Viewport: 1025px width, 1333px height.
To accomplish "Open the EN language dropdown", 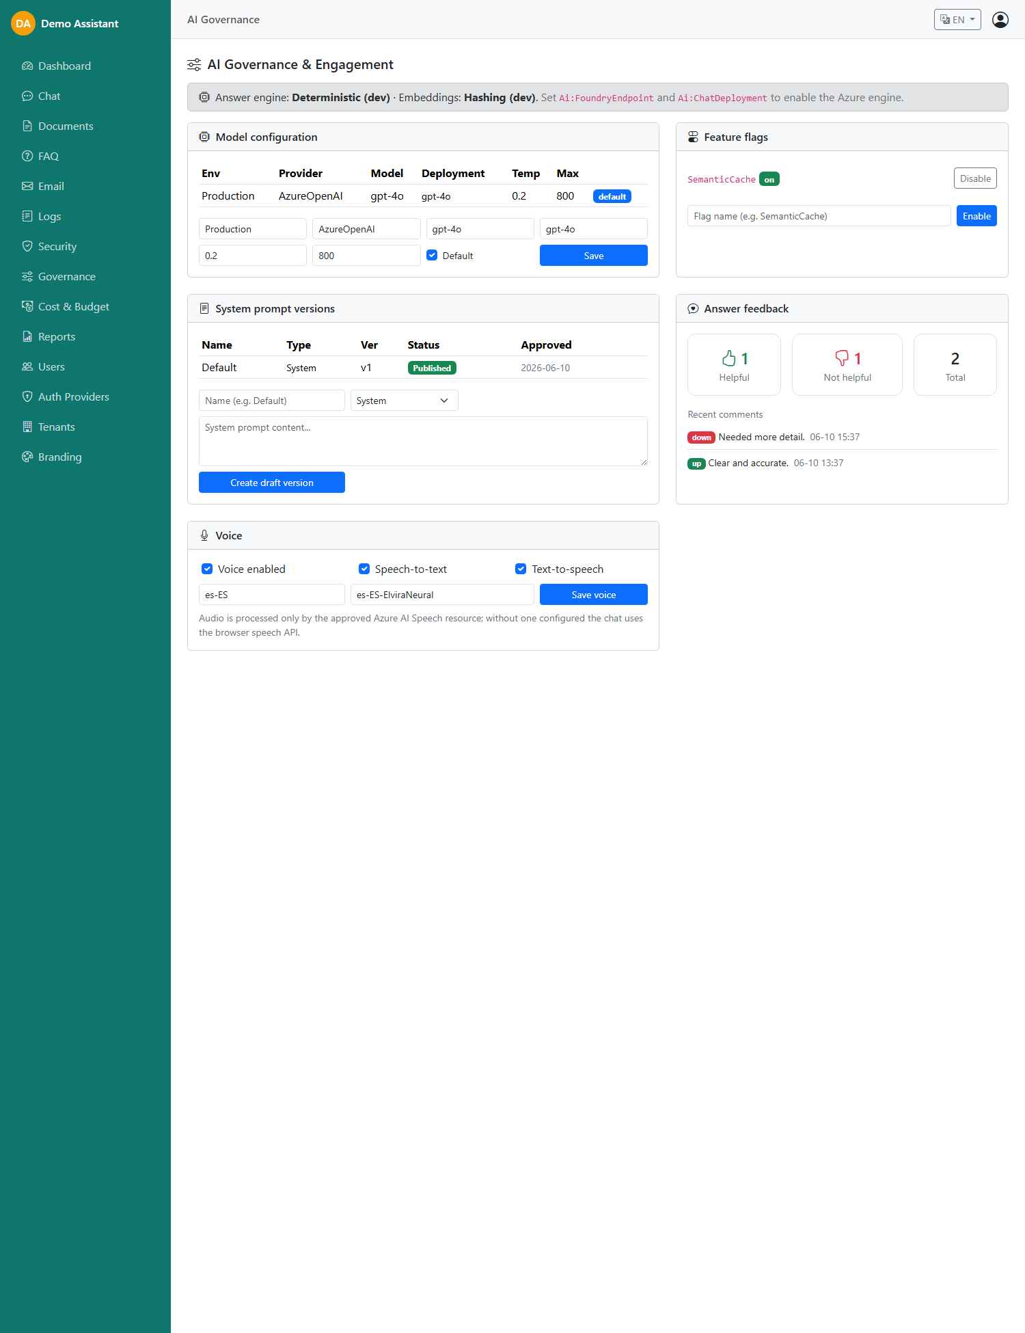I will 957,20.
